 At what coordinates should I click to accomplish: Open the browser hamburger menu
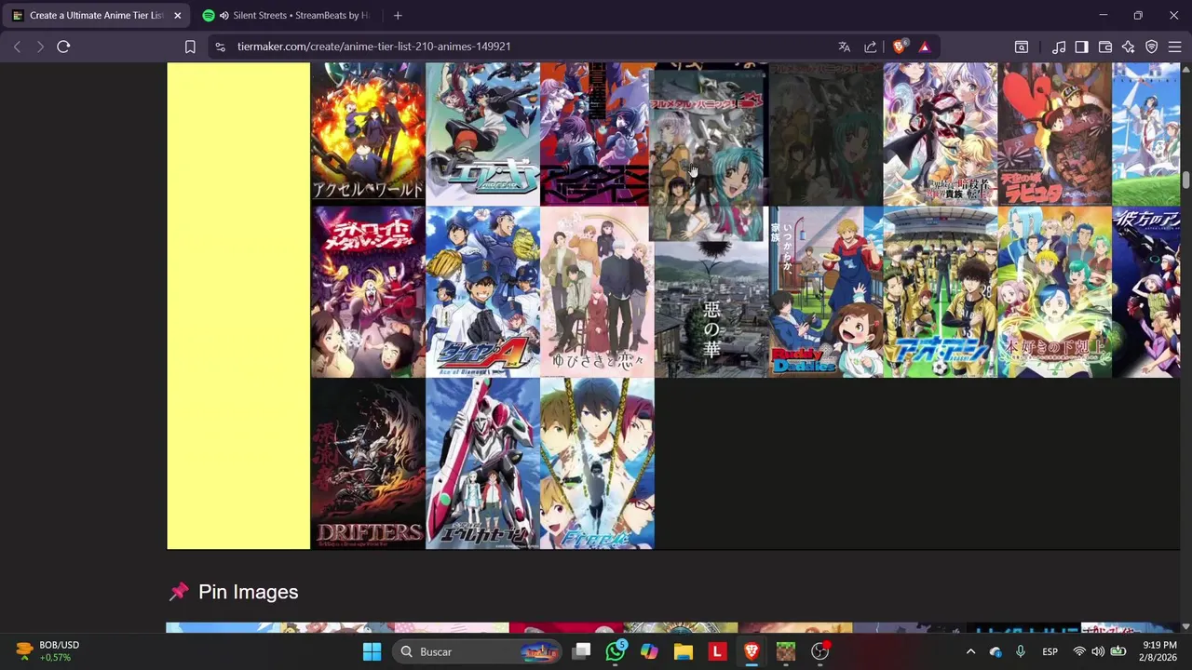pyautogui.click(x=1174, y=47)
